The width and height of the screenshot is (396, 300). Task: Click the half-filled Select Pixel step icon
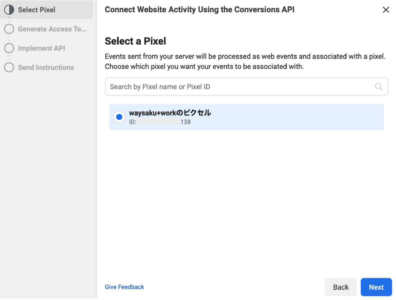(x=9, y=10)
